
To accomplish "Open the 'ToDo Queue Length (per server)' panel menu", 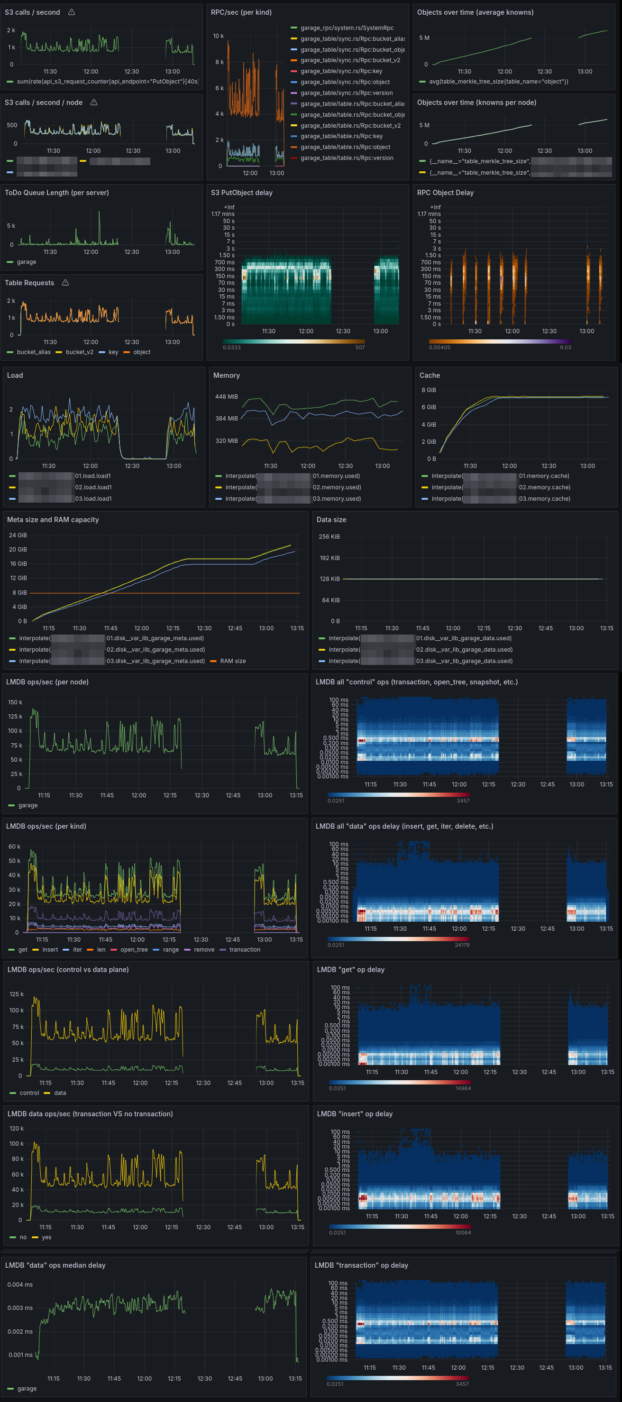I will click(56, 193).
